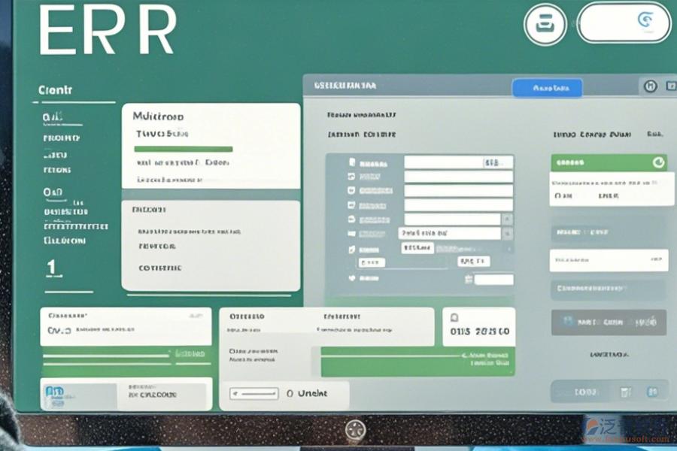677x451 pixels.
Task: Open the dropdown arrow on fifth form field
Action: pyautogui.click(x=508, y=219)
